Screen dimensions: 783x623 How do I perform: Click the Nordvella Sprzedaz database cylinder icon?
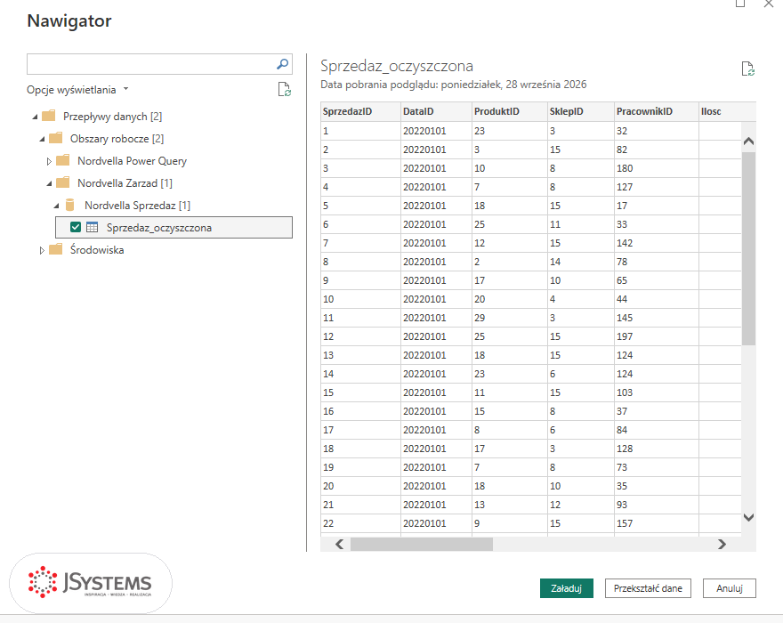point(70,205)
